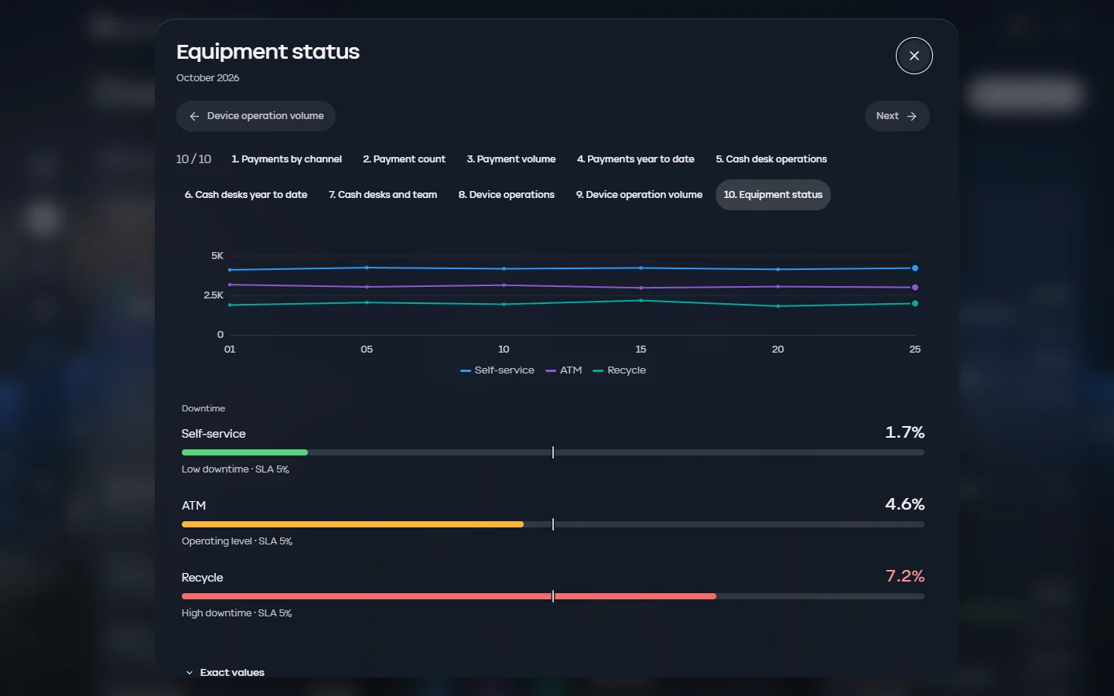Toggle ATM series in chart legend
The image size is (1114, 696).
(x=563, y=370)
